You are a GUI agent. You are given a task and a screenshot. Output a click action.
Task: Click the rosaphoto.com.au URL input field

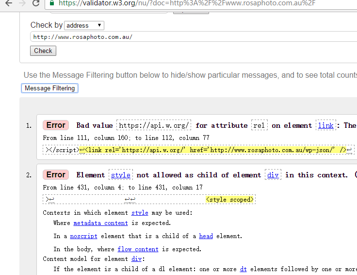click(194, 37)
